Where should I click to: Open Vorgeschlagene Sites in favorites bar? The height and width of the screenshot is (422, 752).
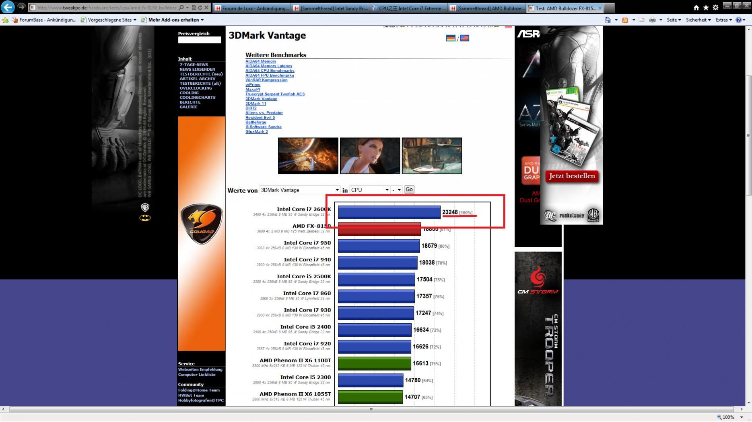[109, 20]
